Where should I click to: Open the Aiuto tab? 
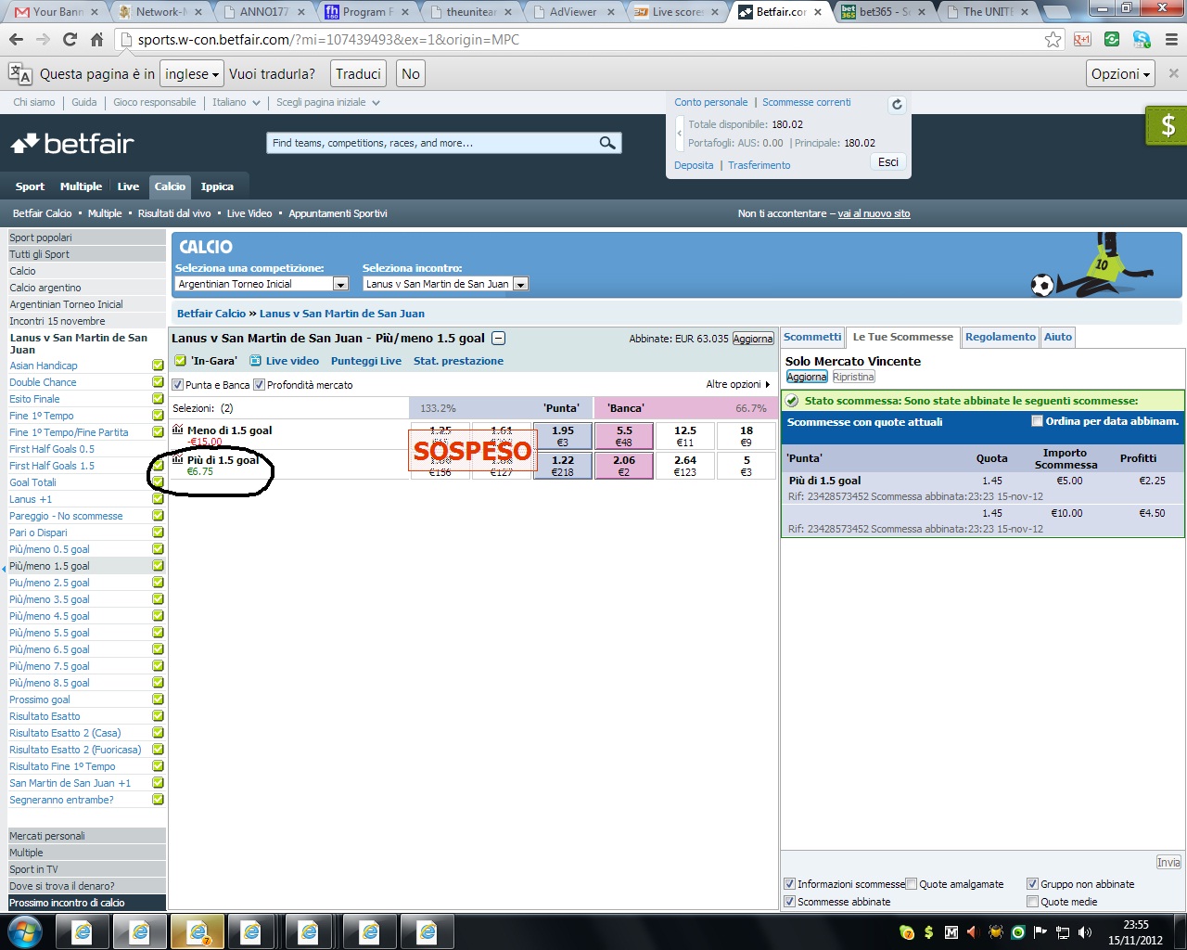pyautogui.click(x=1058, y=338)
